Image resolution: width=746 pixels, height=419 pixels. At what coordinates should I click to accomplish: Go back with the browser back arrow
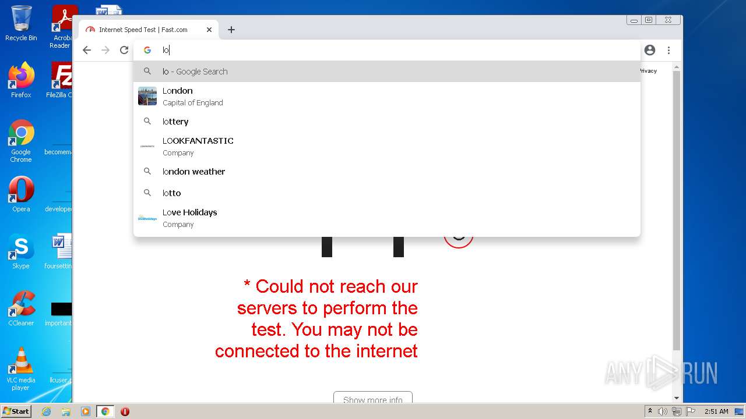[87, 50]
